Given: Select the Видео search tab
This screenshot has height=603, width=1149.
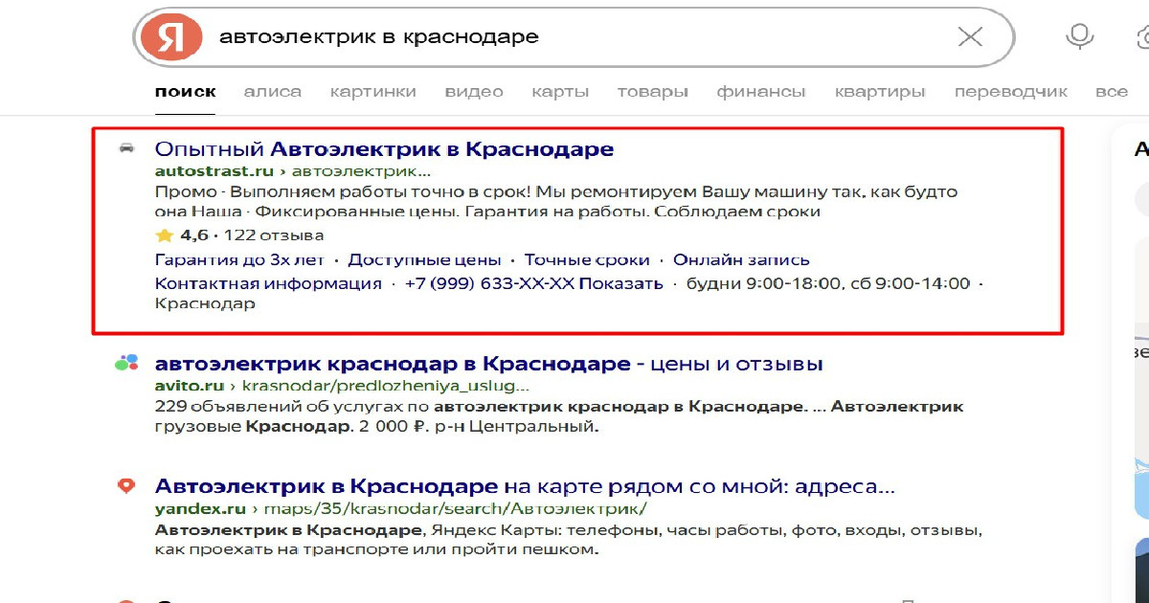Looking at the screenshot, I should coord(473,92).
